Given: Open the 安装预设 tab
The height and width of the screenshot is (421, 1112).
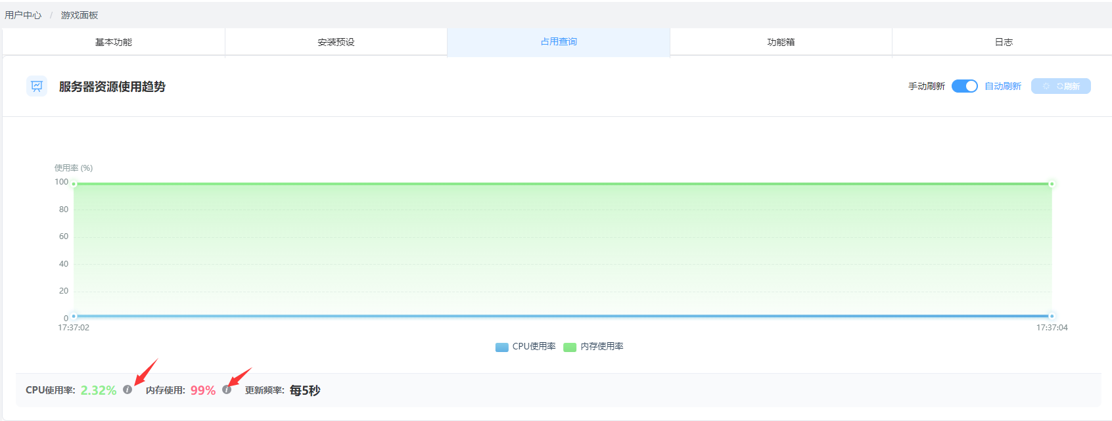Looking at the screenshot, I should tap(336, 42).
